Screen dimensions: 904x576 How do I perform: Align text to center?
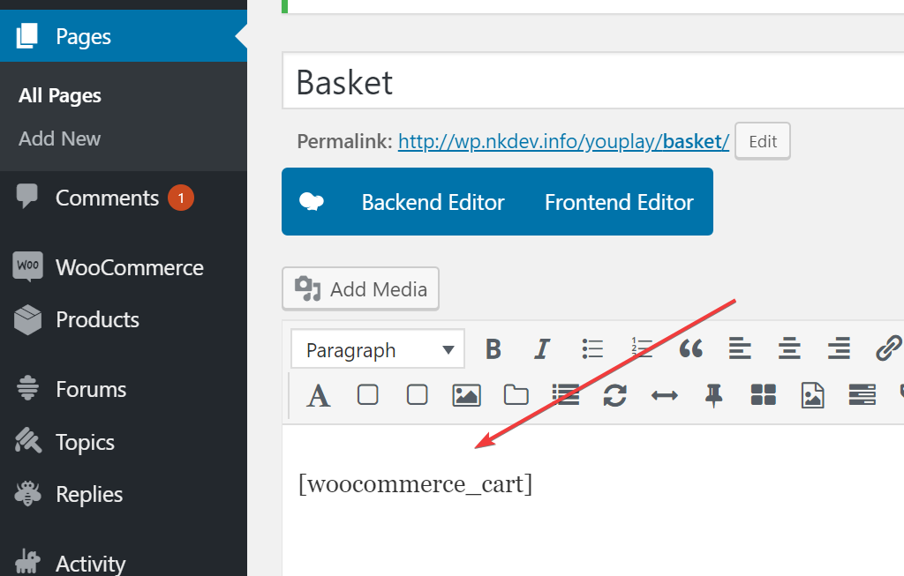pos(789,349)
